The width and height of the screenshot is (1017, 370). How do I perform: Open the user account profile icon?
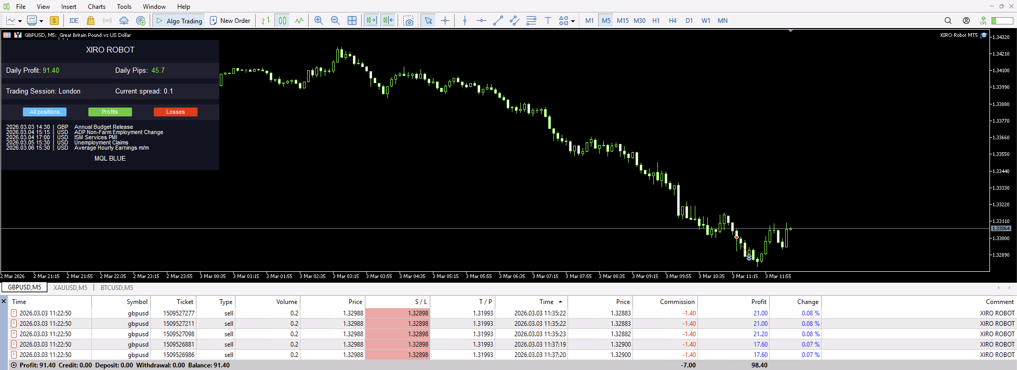(x=966, y=21)
